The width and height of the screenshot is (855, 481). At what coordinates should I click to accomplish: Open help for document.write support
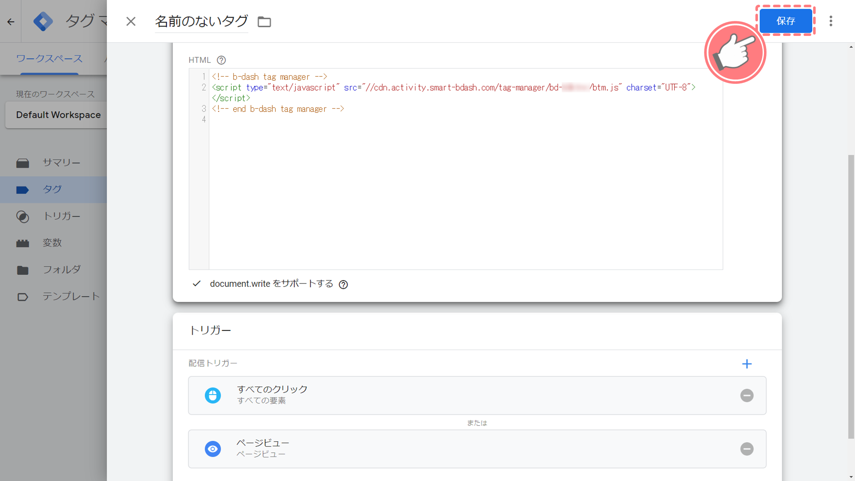click(343, 284)
